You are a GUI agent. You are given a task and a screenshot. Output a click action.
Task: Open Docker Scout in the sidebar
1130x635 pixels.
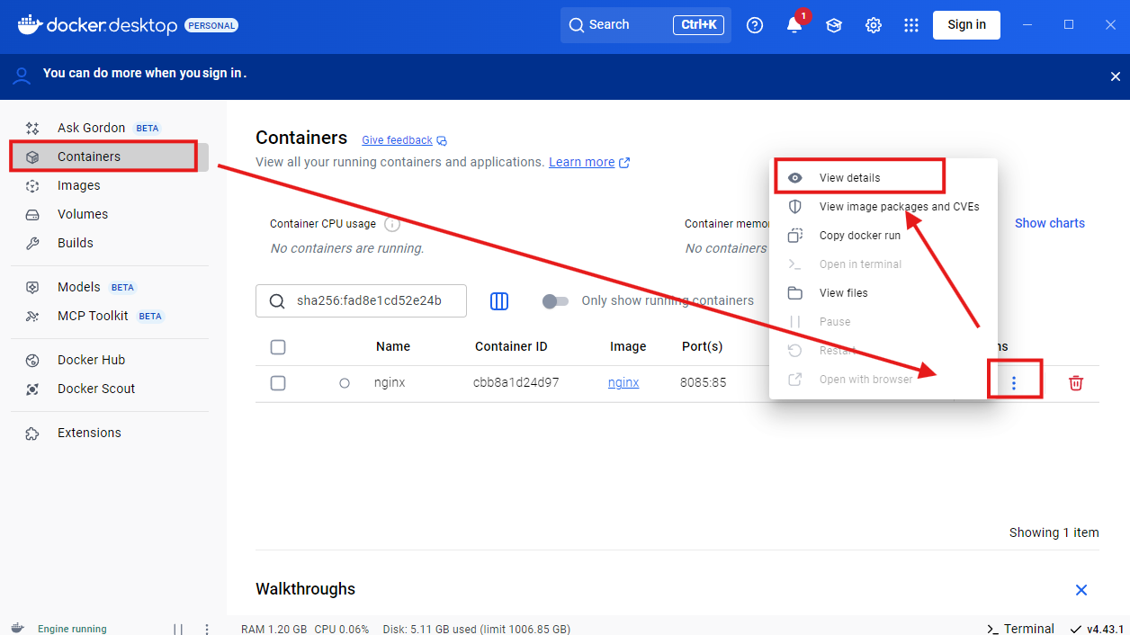click(109, 389)
